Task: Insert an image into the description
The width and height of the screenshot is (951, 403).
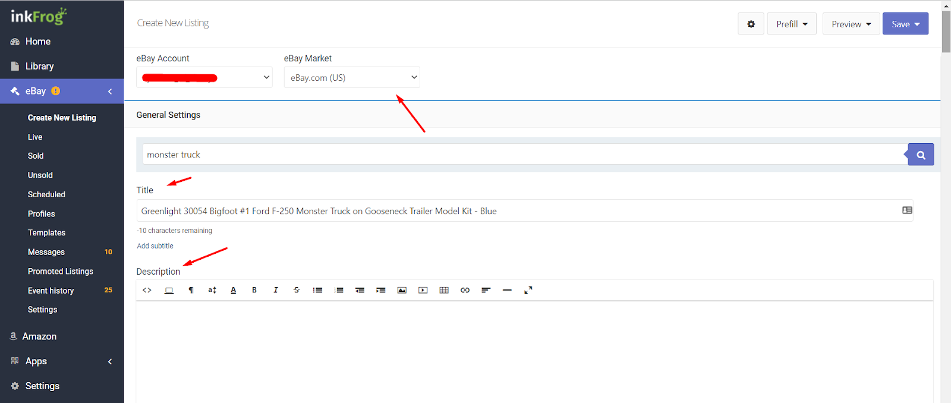Action: point(402,290)
